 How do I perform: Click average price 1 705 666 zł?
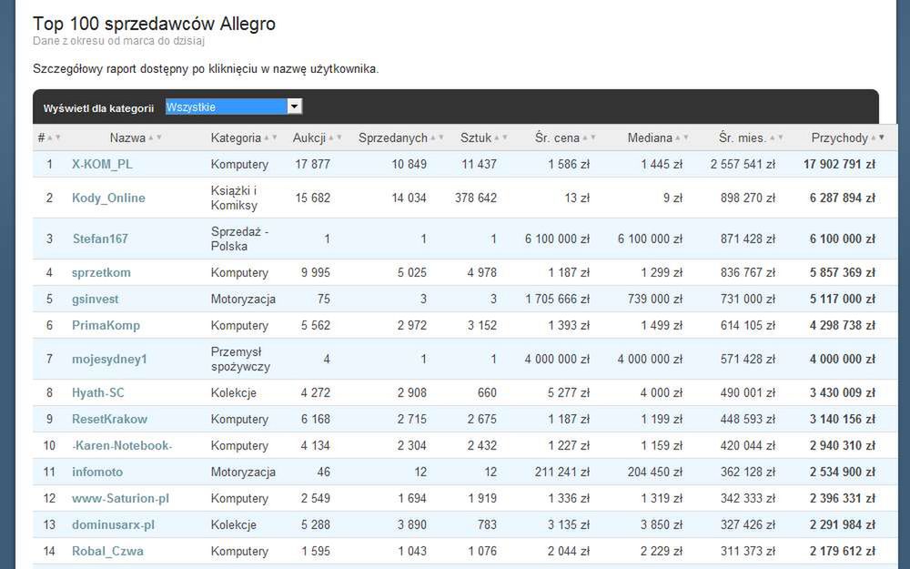pyautogui.click(x=558, y=299)
